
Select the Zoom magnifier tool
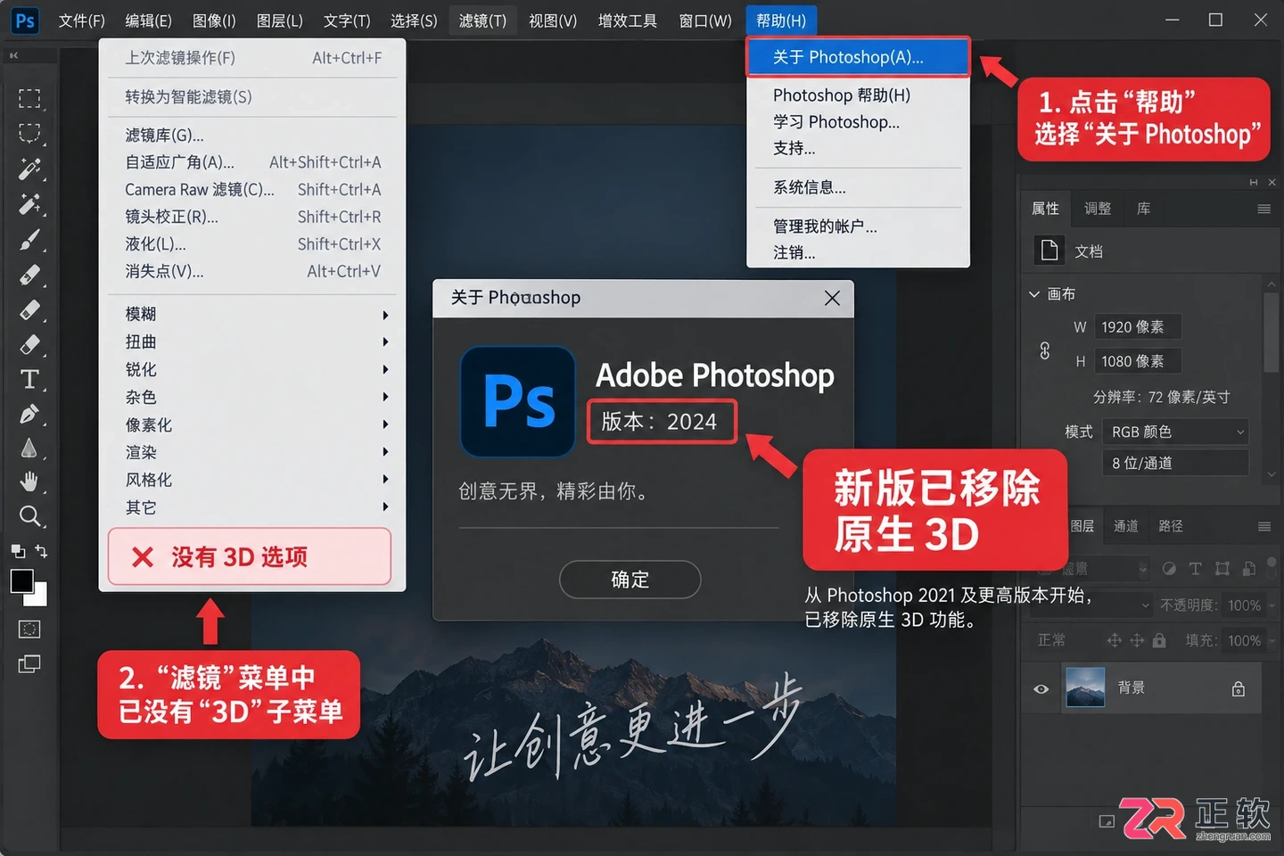[29, 516]
